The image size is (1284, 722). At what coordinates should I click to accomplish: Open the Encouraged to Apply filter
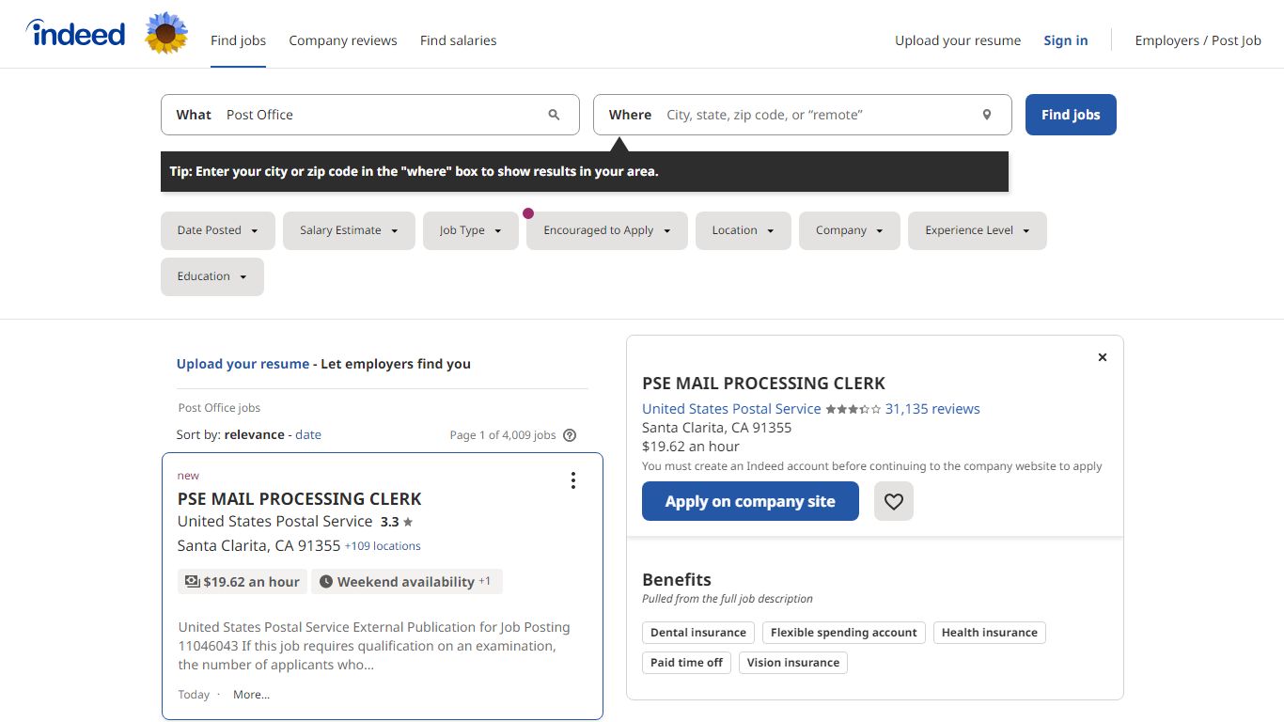607,230
